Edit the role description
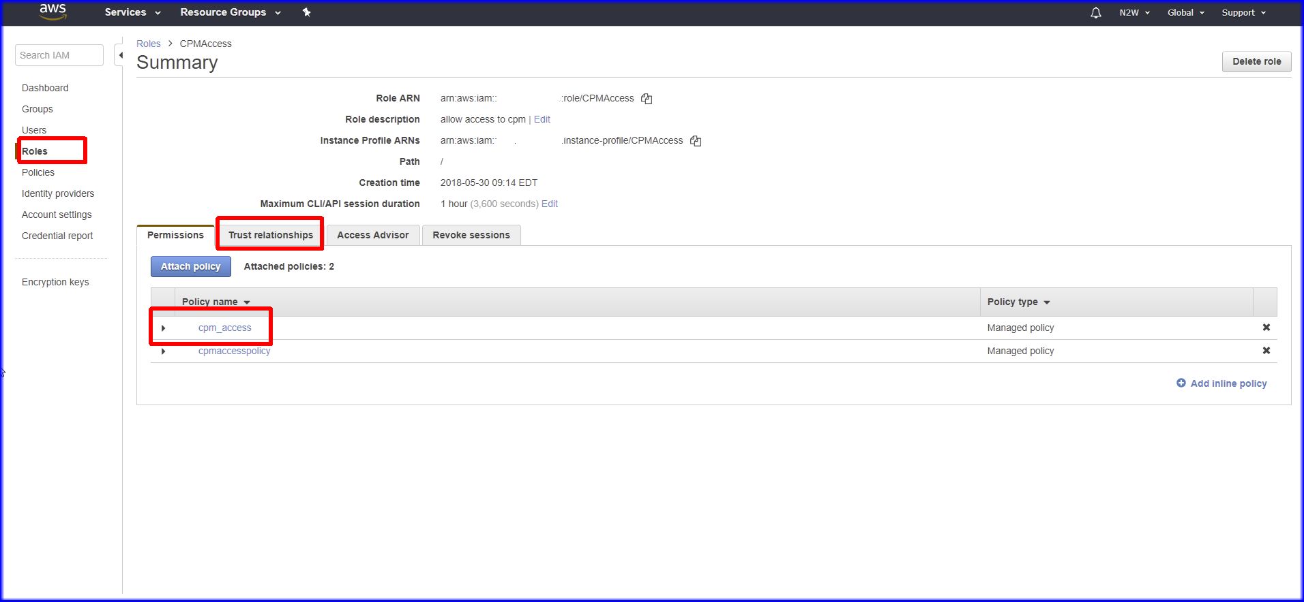The height and width of the screenshot is (602, 1304). 542,119
